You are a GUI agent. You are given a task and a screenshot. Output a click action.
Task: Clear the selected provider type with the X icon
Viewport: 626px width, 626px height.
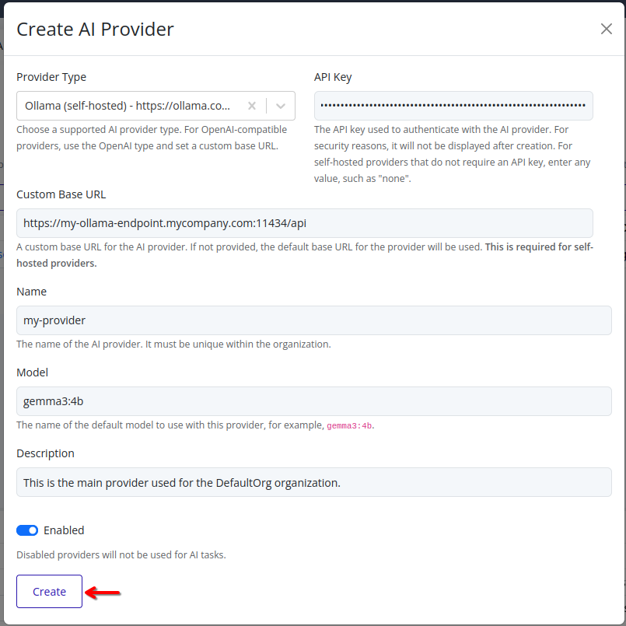(253, 106)
